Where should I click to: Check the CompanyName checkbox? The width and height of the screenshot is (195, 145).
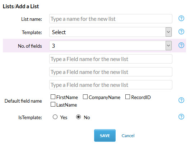coord(85,97)
